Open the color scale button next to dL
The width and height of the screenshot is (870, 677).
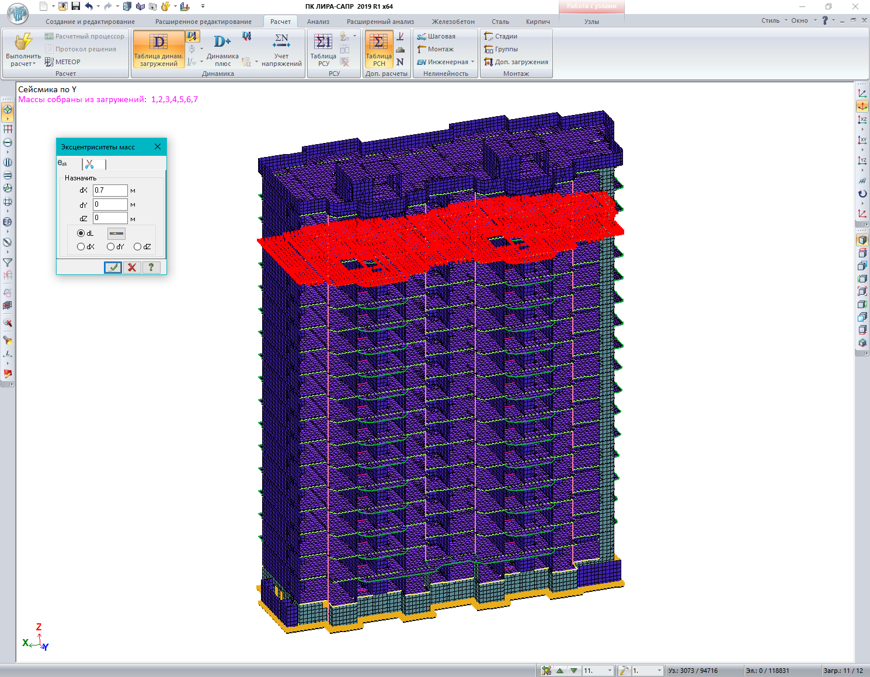(117, 233)
